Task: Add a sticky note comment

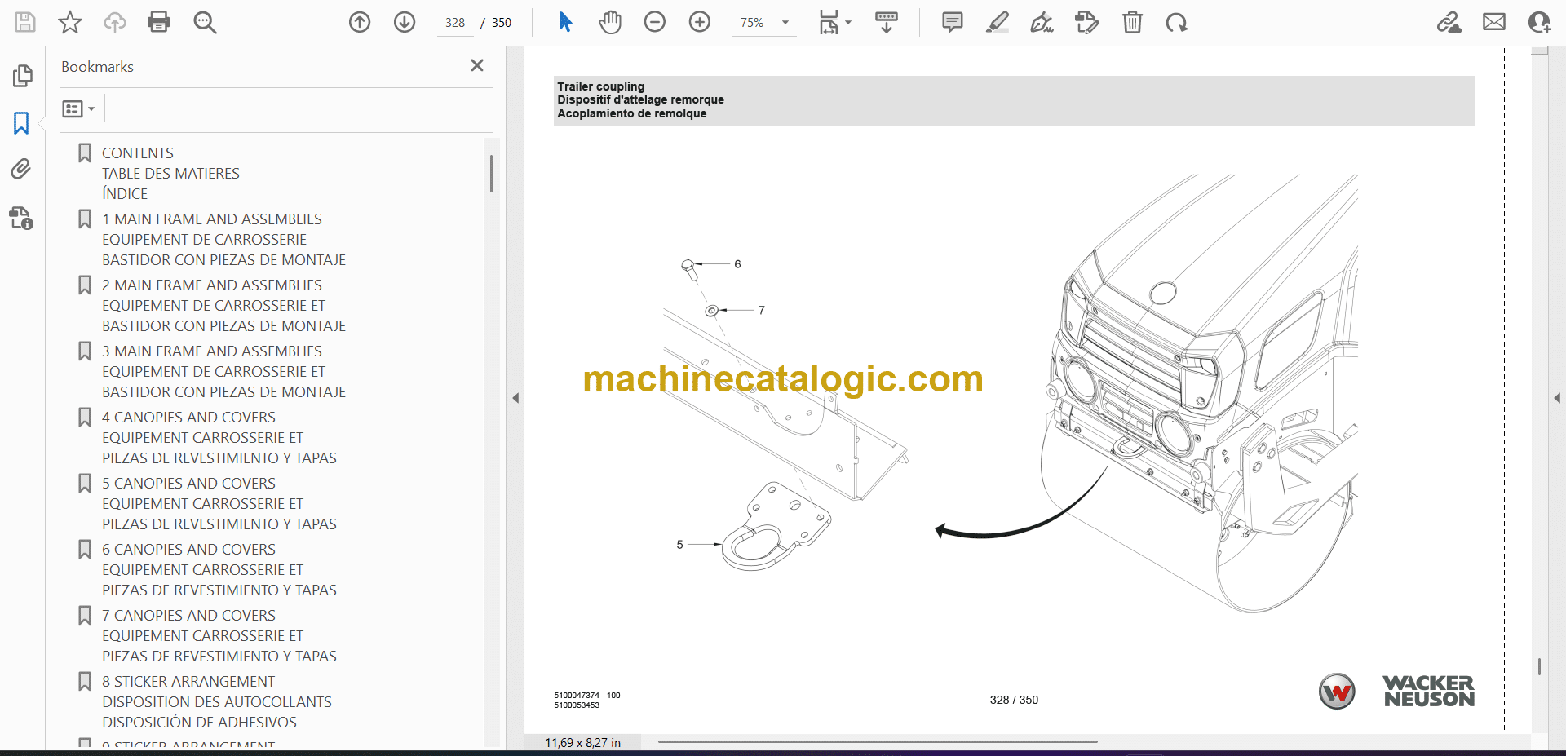Action: [x=952, y=22]
